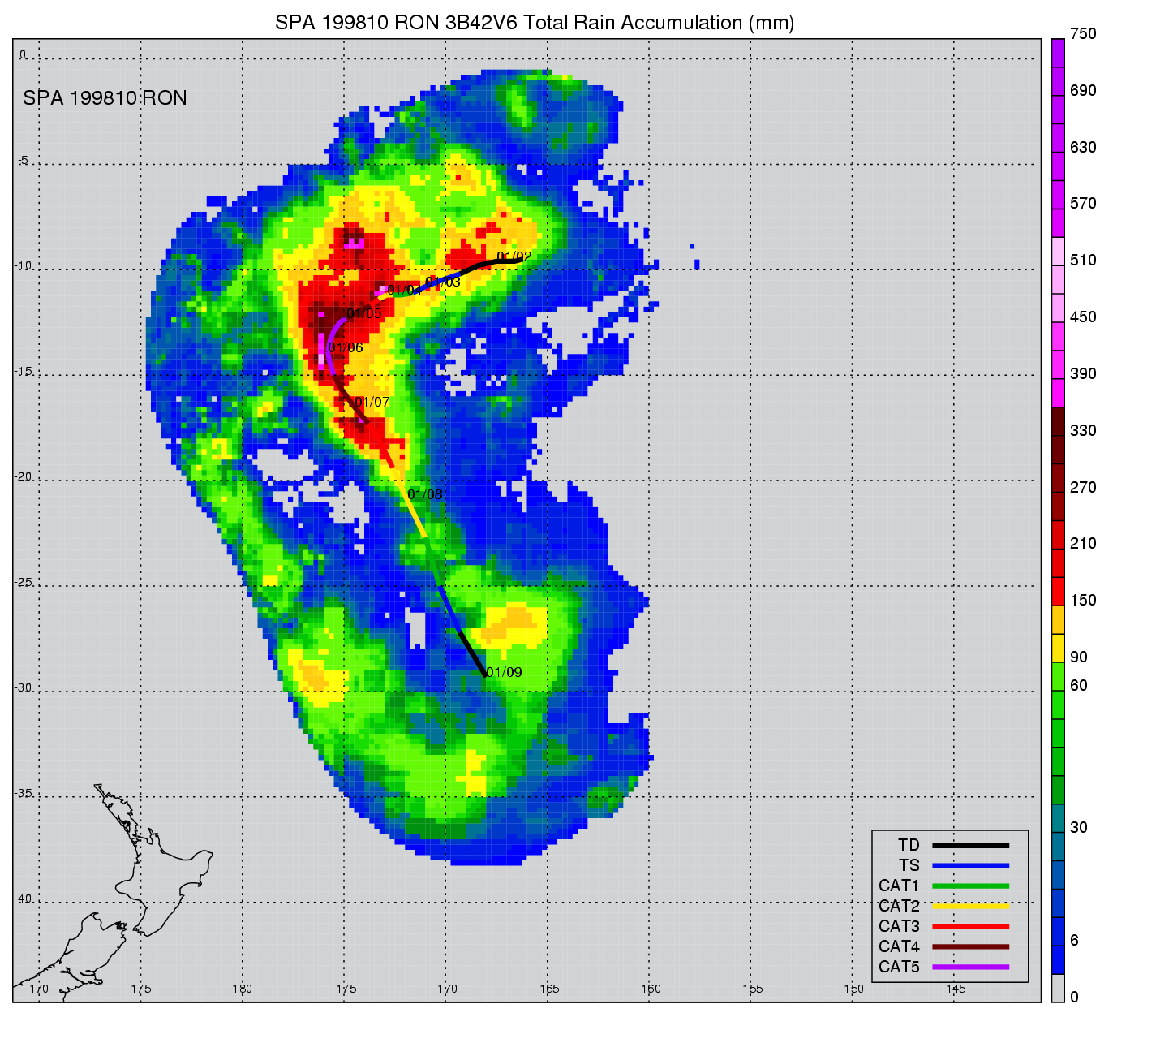Pick the purple CAT5 legend line
Viewport: 1156px width, 1043px height.
click(970, 967)
